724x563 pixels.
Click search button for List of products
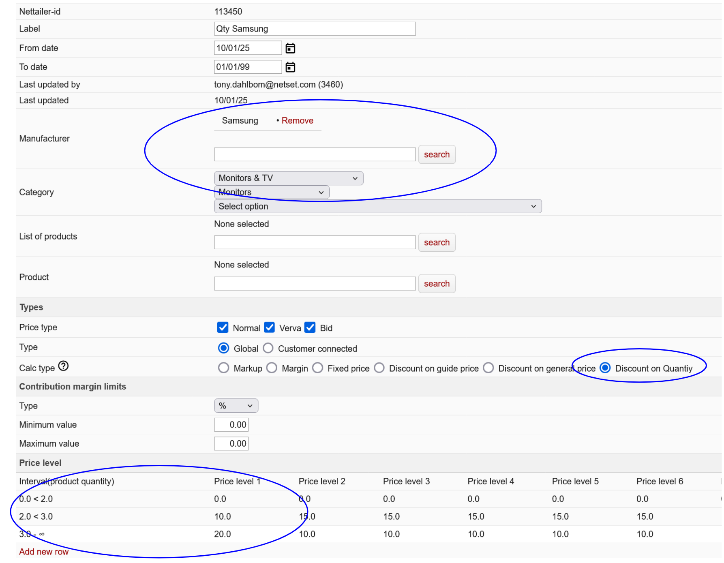pyautogui.click(x=437, y=243)
